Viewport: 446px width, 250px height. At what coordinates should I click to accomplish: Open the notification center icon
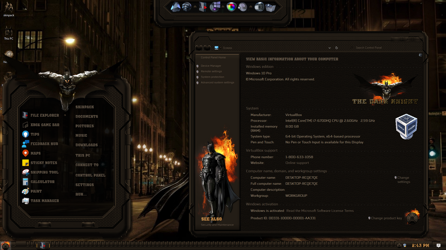(438, 246)
